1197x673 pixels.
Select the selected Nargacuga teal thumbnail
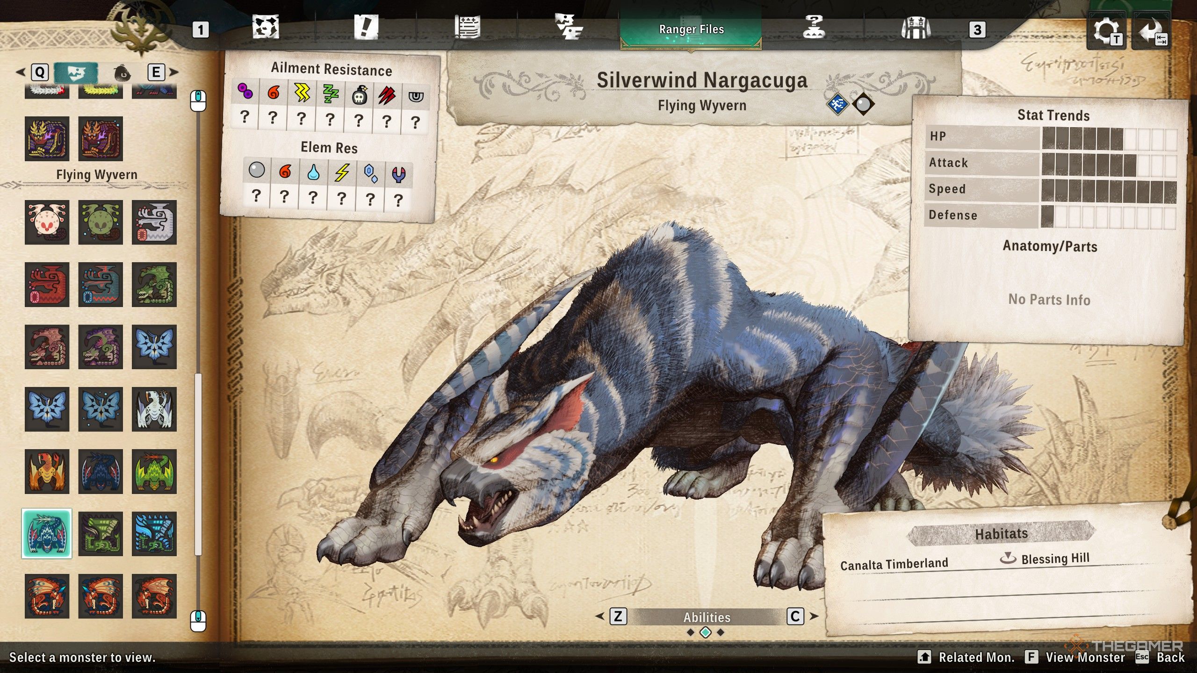[47, 533]
